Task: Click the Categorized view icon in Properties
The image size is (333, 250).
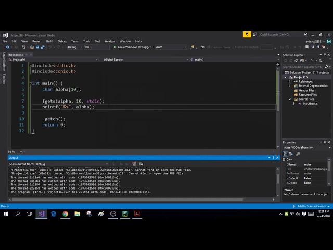Action: click(285, 154)
